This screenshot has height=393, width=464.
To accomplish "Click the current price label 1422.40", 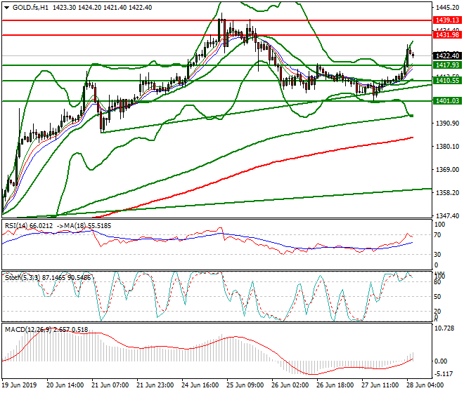I will pyautogui.click(x=447, y=55).
